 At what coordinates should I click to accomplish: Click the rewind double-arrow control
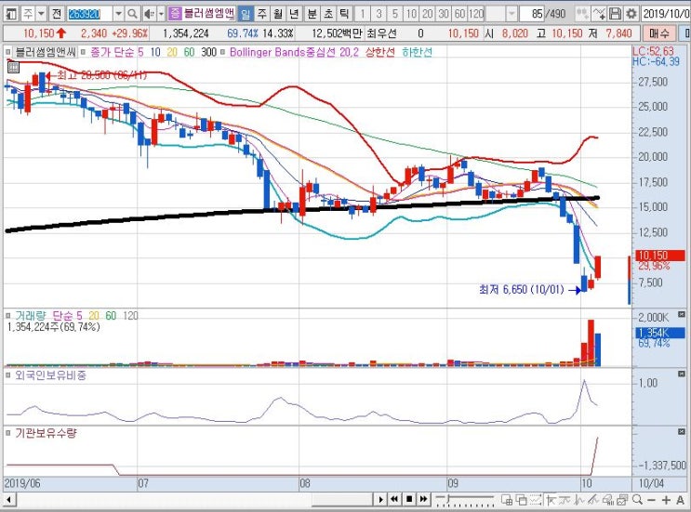(394, 499)
